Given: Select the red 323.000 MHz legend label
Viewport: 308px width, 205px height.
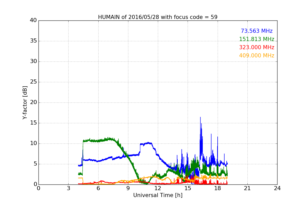Looking at the screenshot, I should point(257,47).
